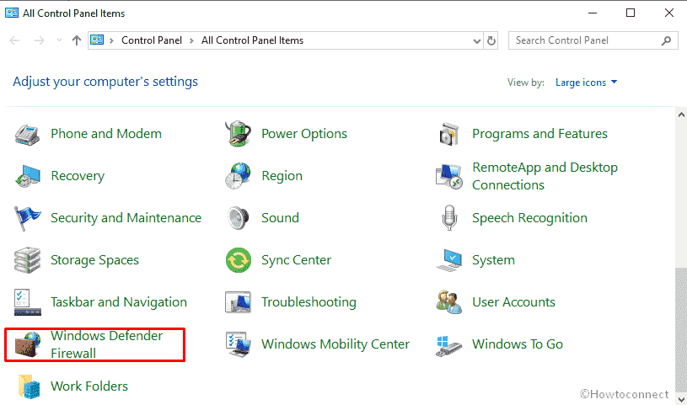The width and height of the screenshot is (687, 405).
Task: Open the Power Options battery icon
Action: click(238, 134)
